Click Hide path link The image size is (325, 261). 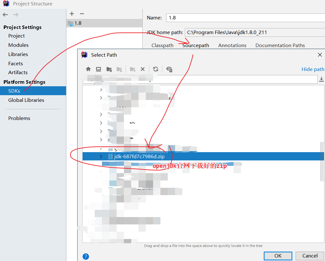click(313, 69)
